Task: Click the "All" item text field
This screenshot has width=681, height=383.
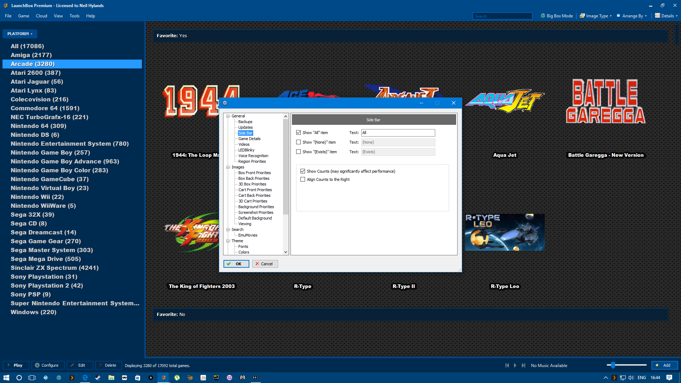Action: point(398,133)
